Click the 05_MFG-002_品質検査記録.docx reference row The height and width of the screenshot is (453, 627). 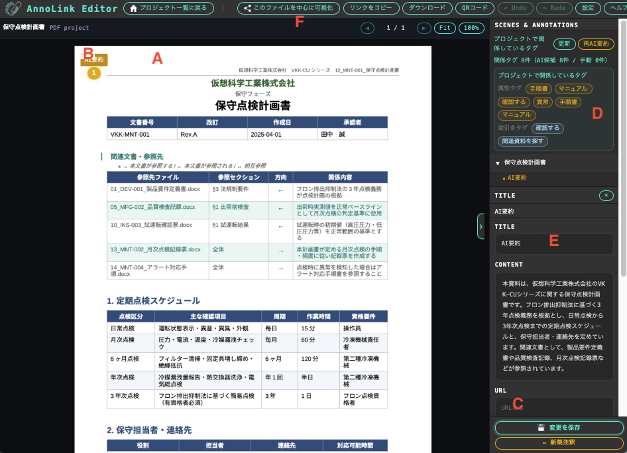click(x=247, y=210)
